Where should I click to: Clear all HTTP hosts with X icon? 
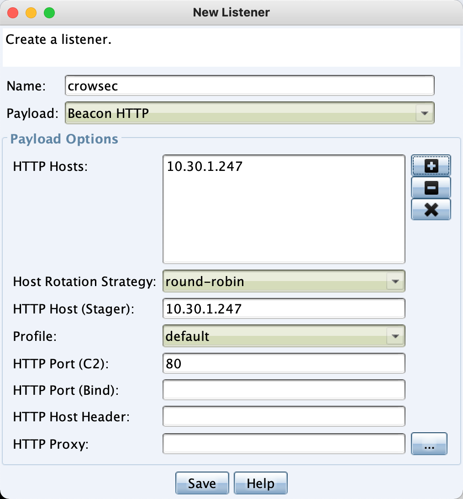(x=431, y=209)
